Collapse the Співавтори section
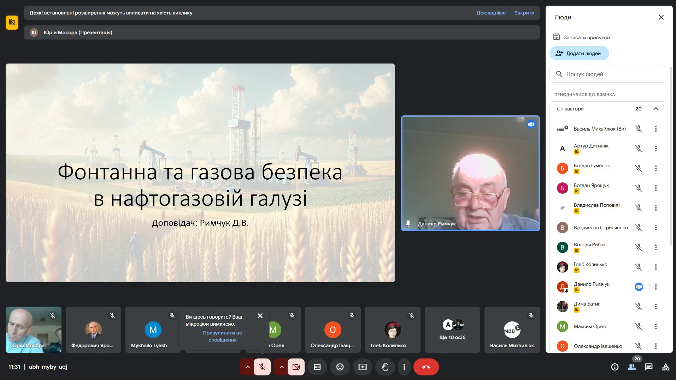 pos(656,109)
